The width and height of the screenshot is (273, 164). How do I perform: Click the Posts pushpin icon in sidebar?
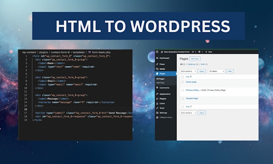click(x=157, y=64)
